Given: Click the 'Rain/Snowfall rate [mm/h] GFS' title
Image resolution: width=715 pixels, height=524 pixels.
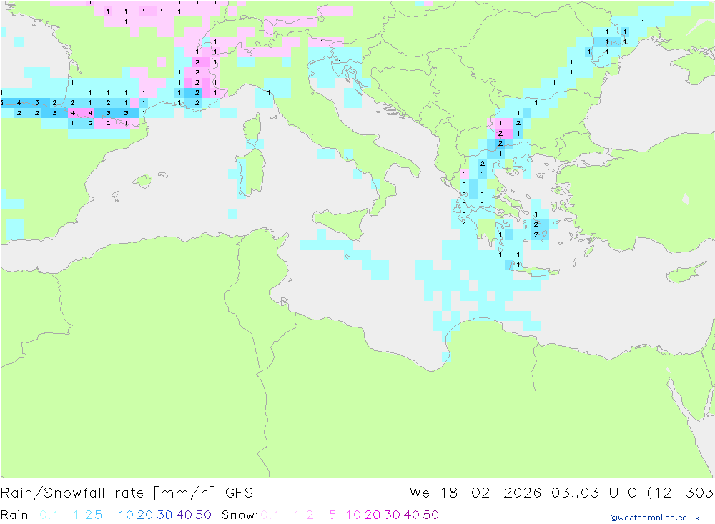Looking at the screenshot, I should coord(127,493).
